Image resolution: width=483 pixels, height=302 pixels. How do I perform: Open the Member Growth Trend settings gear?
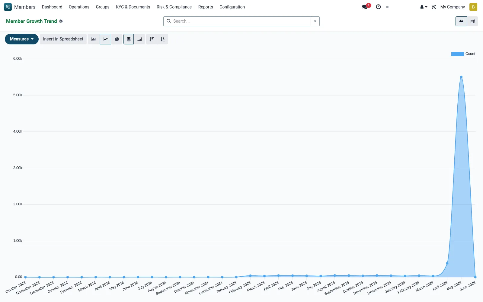(x=61, y=21)
